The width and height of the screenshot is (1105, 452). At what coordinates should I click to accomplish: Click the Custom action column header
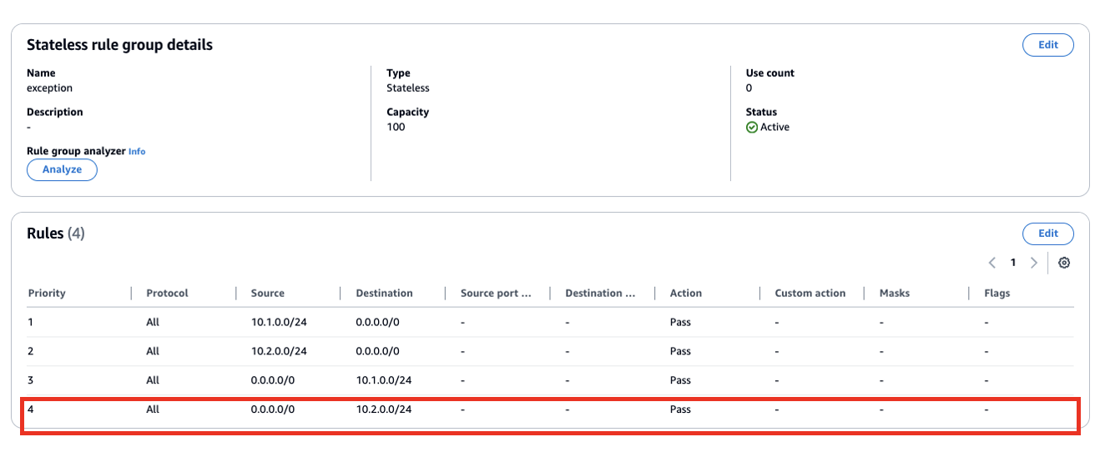[810, 294]
